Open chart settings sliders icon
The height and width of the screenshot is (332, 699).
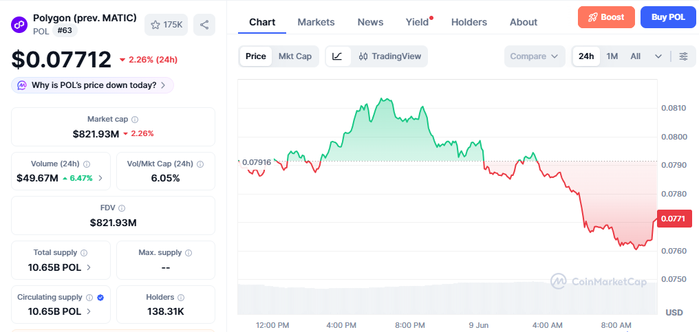(683, 56)
